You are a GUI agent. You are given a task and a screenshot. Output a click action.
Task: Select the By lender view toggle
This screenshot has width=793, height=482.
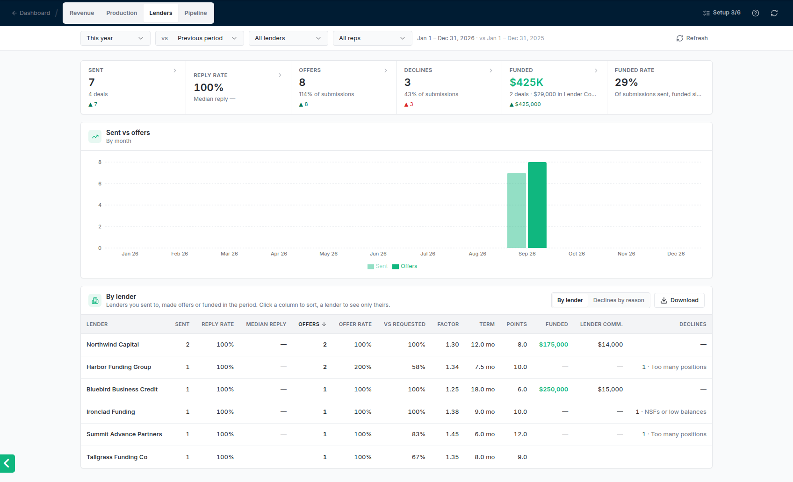coord(570,300)
